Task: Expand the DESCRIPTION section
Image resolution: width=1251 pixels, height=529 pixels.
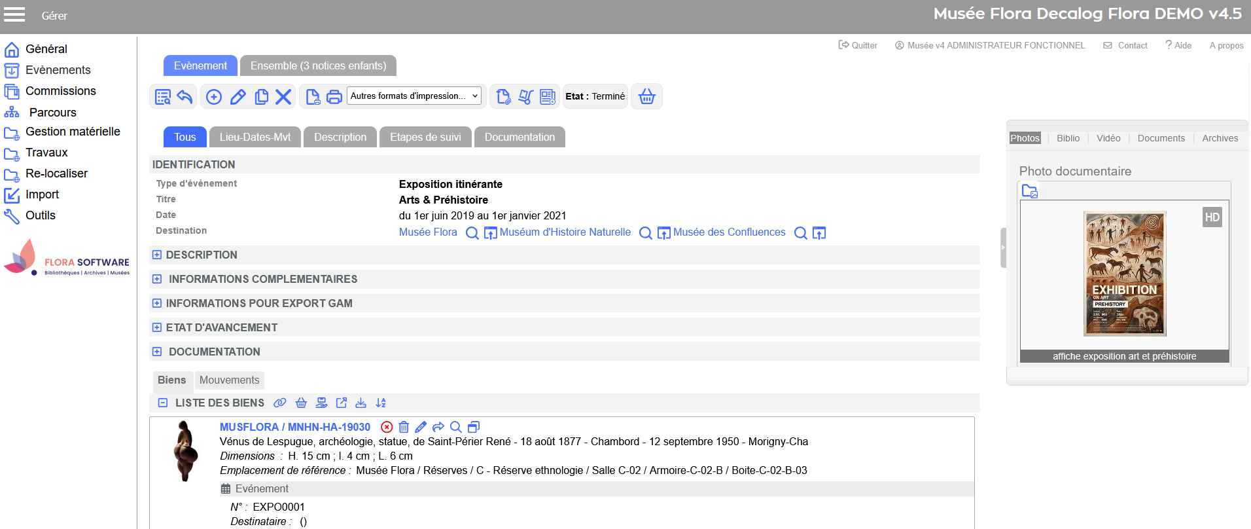Action: (x=157, y=255)
